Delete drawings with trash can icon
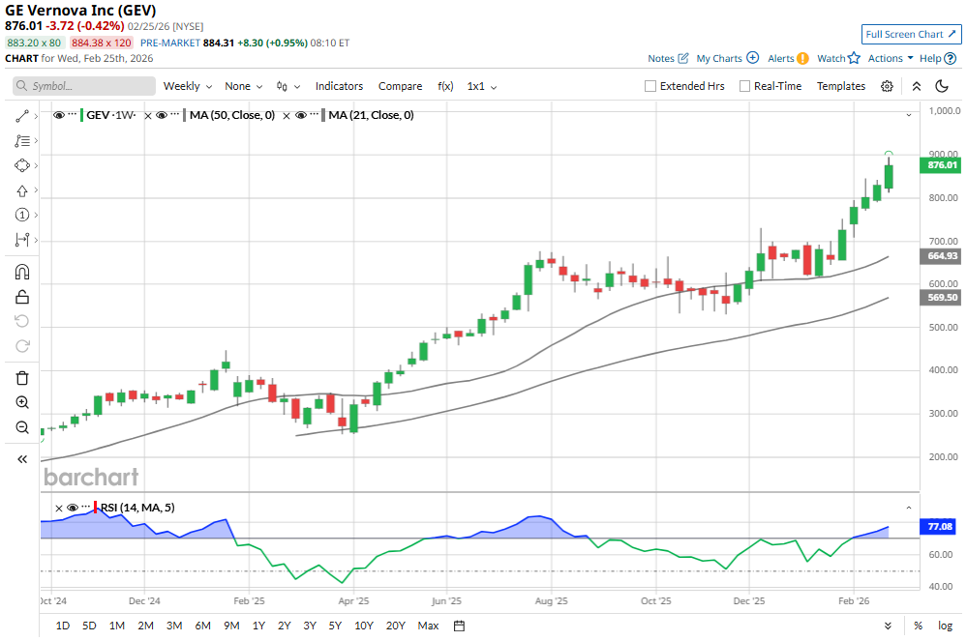This screenshot has height=641, width=967. [x=22, y=378]
